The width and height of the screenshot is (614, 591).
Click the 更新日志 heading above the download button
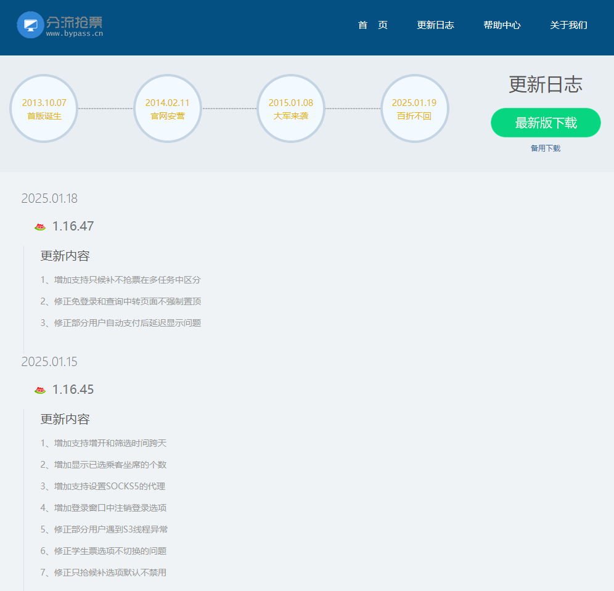546,84
